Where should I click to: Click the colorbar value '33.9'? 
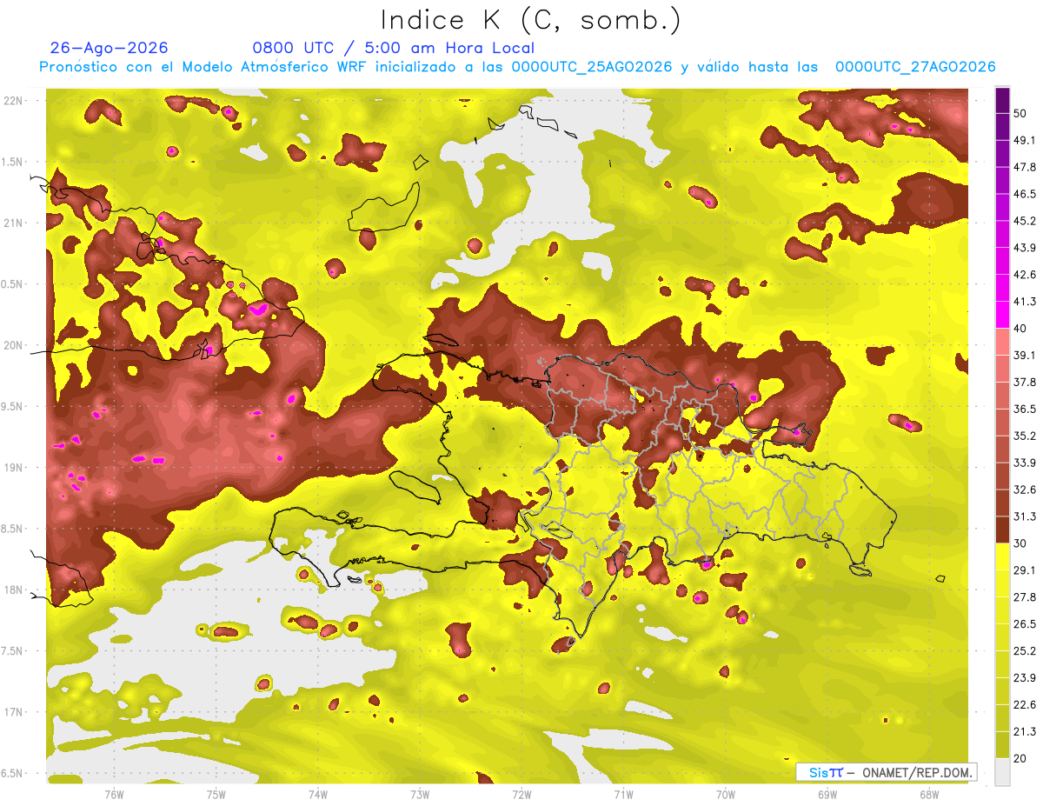coord(1025,463)
